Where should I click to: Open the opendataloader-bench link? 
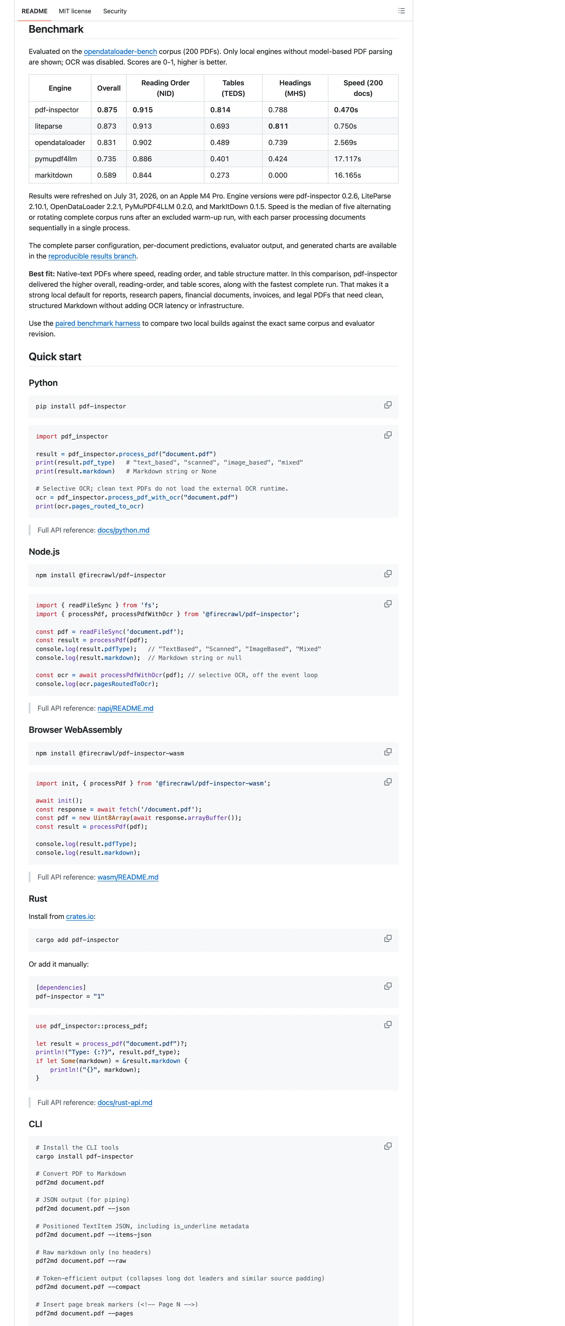point(120,52)
